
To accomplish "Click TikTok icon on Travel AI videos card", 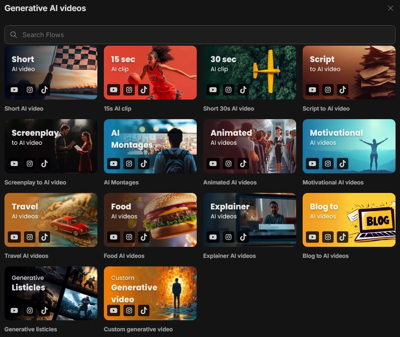I will 44,237.
